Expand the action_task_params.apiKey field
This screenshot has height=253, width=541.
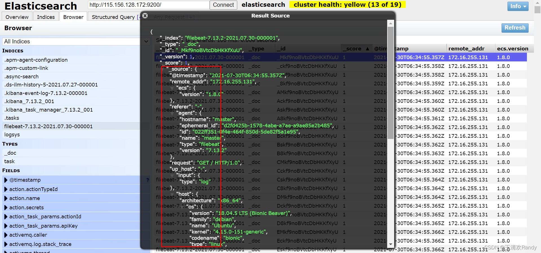pyautogui.click(x=6, y=226)
